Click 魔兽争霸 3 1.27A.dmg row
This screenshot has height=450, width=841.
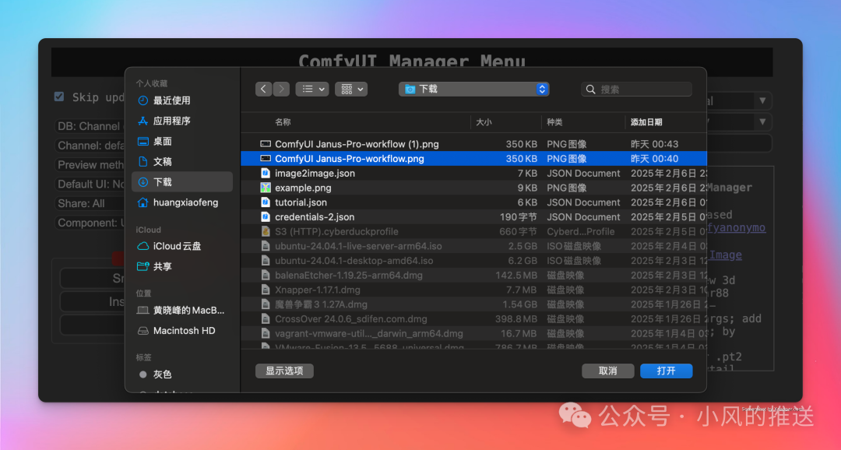click(x=473, y=304)
